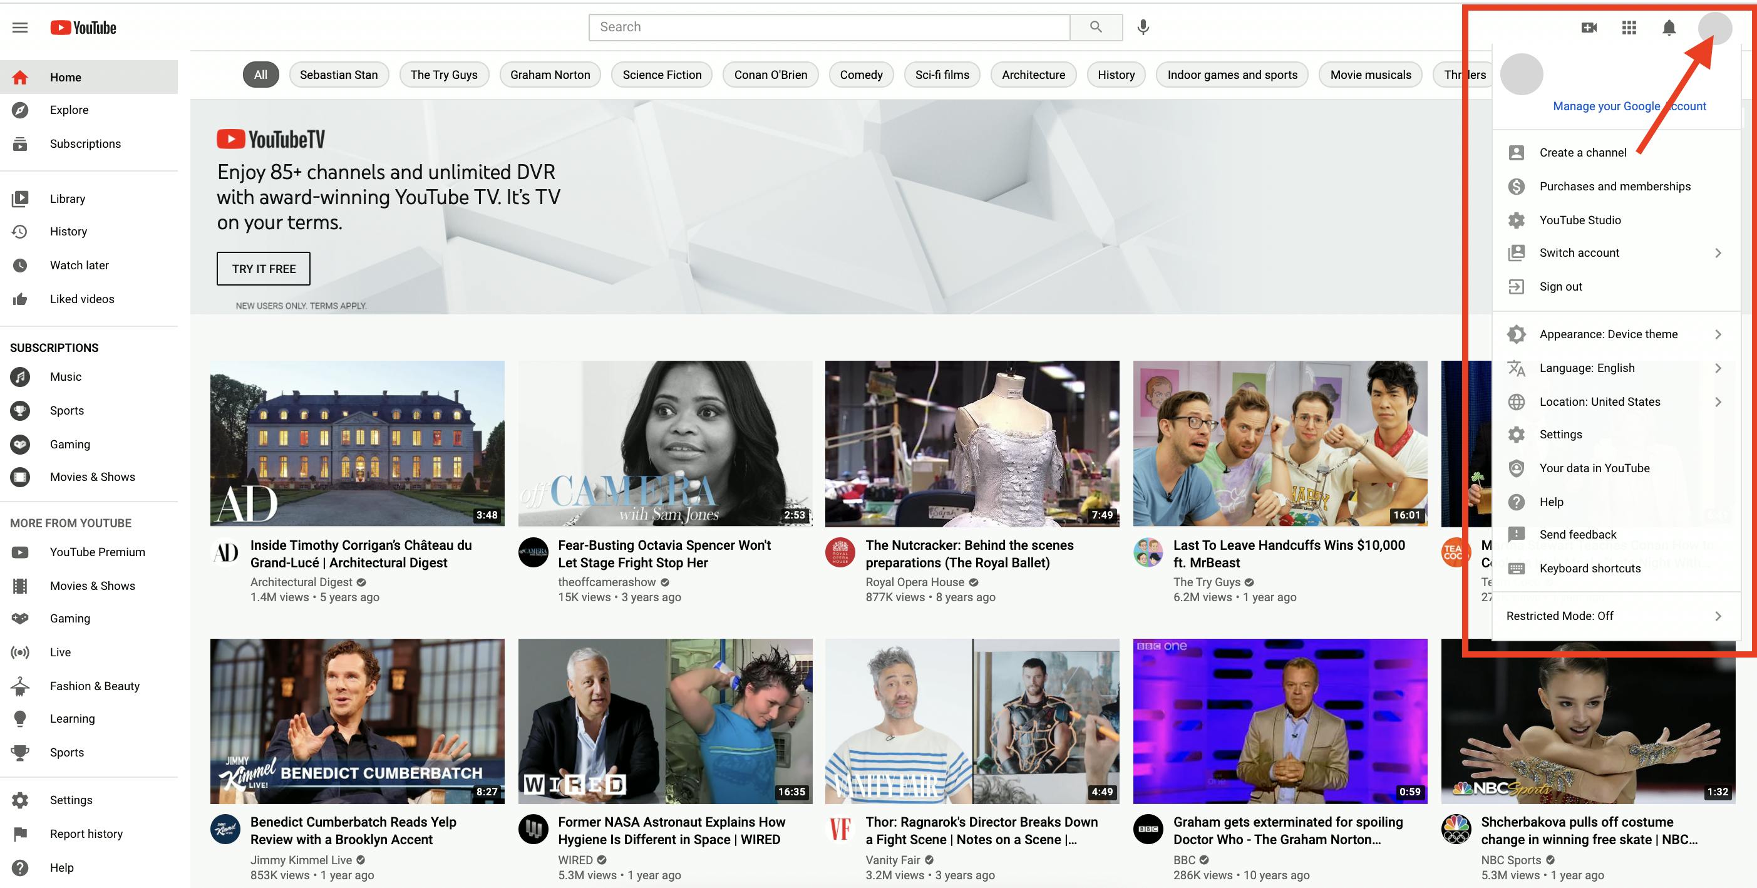
Task: Open Benedict Cumberbatch Yelp review thumbnail
Action: (358, 721)
